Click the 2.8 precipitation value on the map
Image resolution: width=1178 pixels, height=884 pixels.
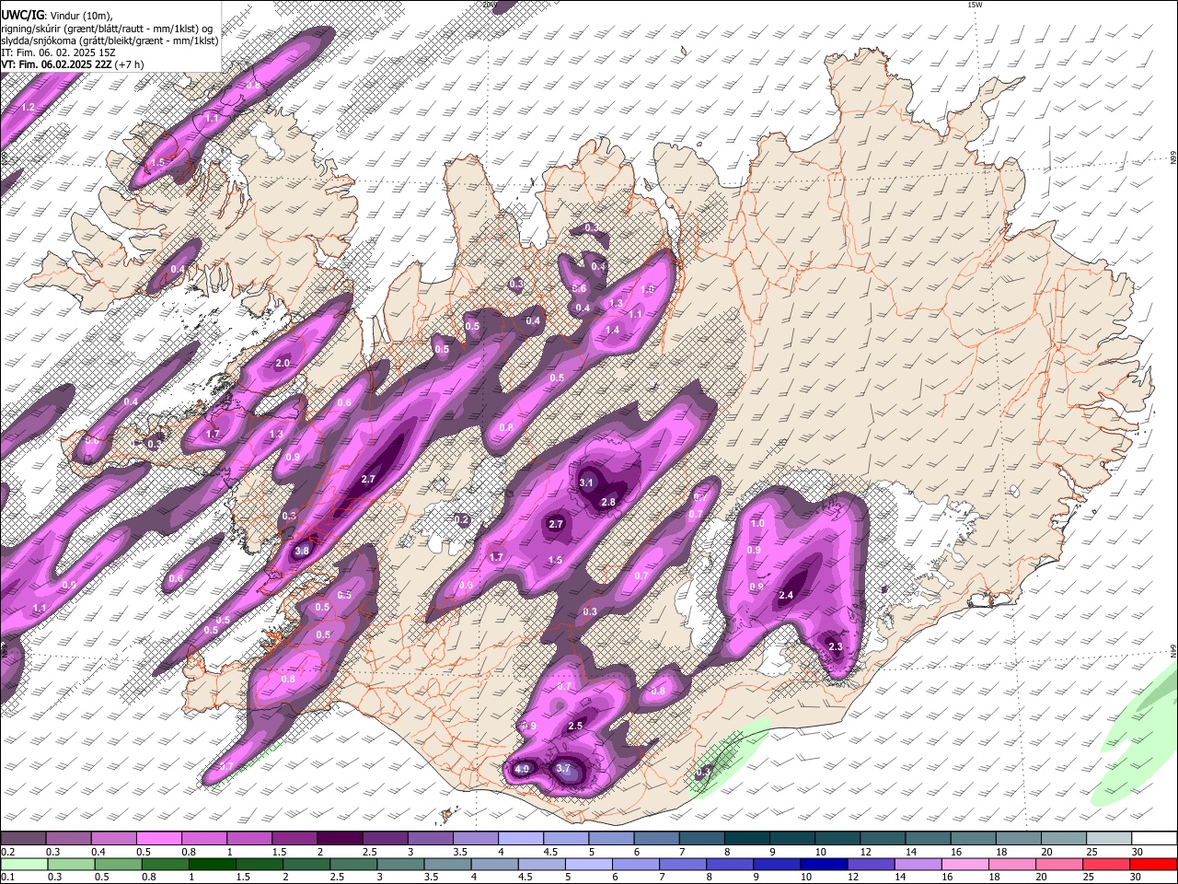(x=608, y=502)
